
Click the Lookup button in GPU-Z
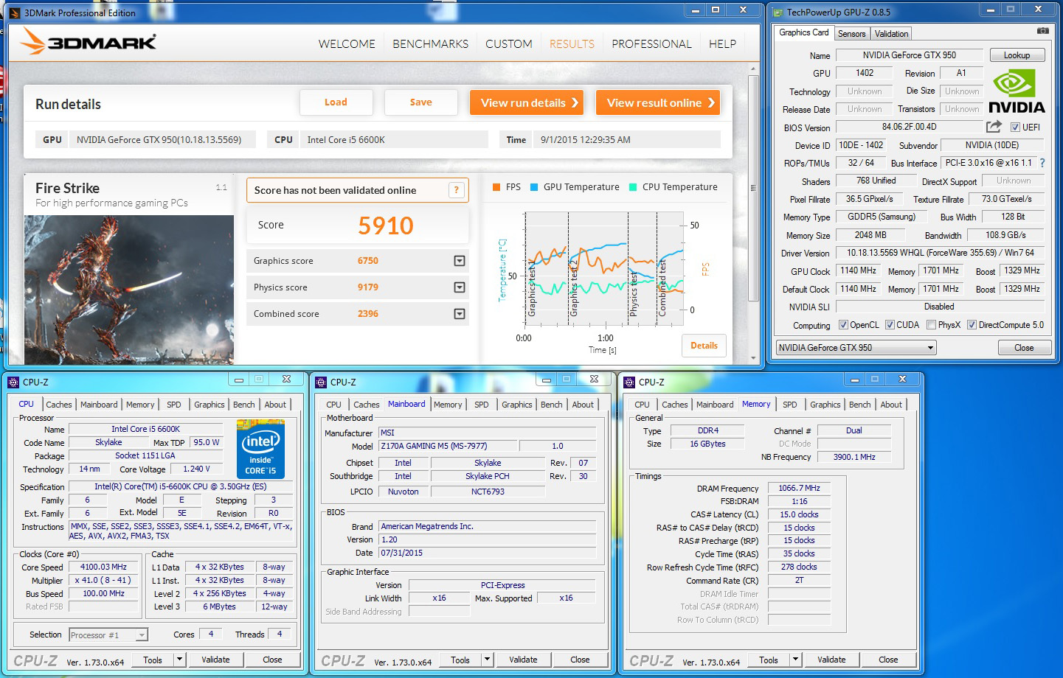click(1017, 55)
